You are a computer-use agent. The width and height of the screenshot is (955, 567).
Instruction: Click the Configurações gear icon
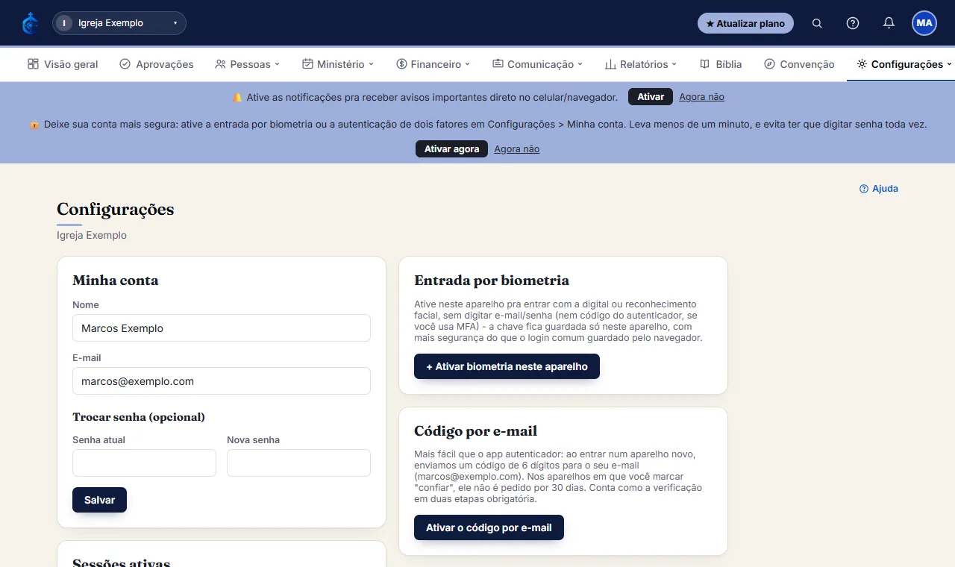pos(862,64)
